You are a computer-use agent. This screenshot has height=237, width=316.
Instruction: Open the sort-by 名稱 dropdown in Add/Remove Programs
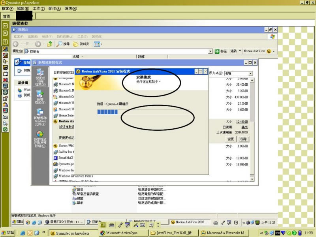click(250, 73)
